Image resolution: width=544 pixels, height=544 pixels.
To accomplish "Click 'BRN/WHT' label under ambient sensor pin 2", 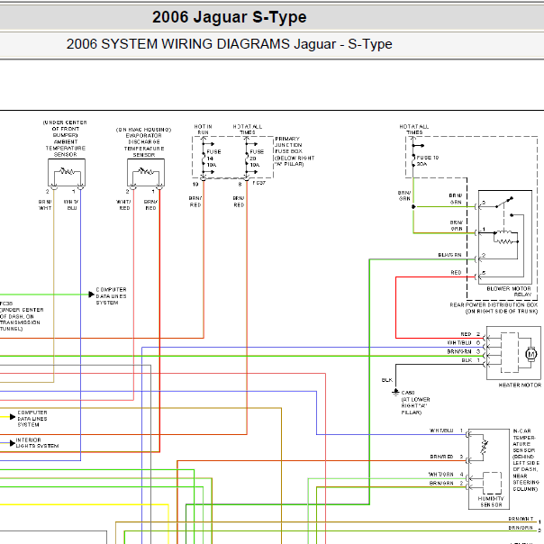I will pyautogui.click(x=45, y=204).
